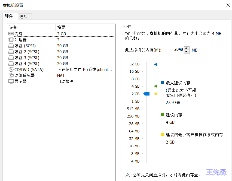Click the 硬盘 (SCSI) disk icon
The image size is (232, 181).
pos(11,46)
